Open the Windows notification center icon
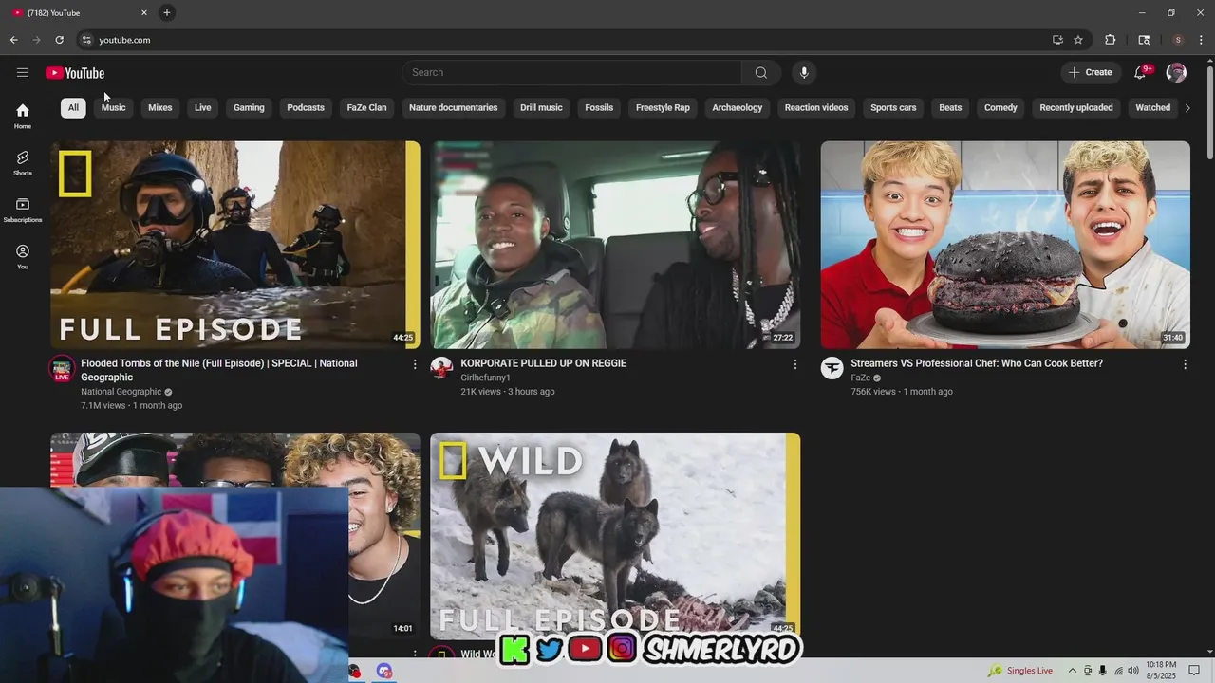This screenshot has height=683, width=1215. coord(1195,671)
